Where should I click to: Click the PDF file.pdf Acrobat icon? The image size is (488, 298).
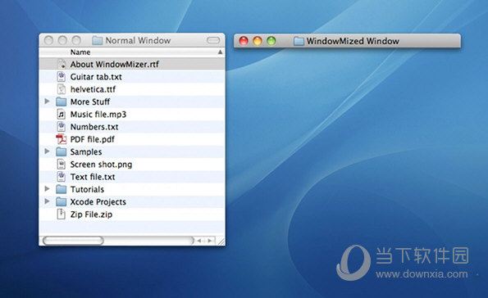(x=62, y=139)
